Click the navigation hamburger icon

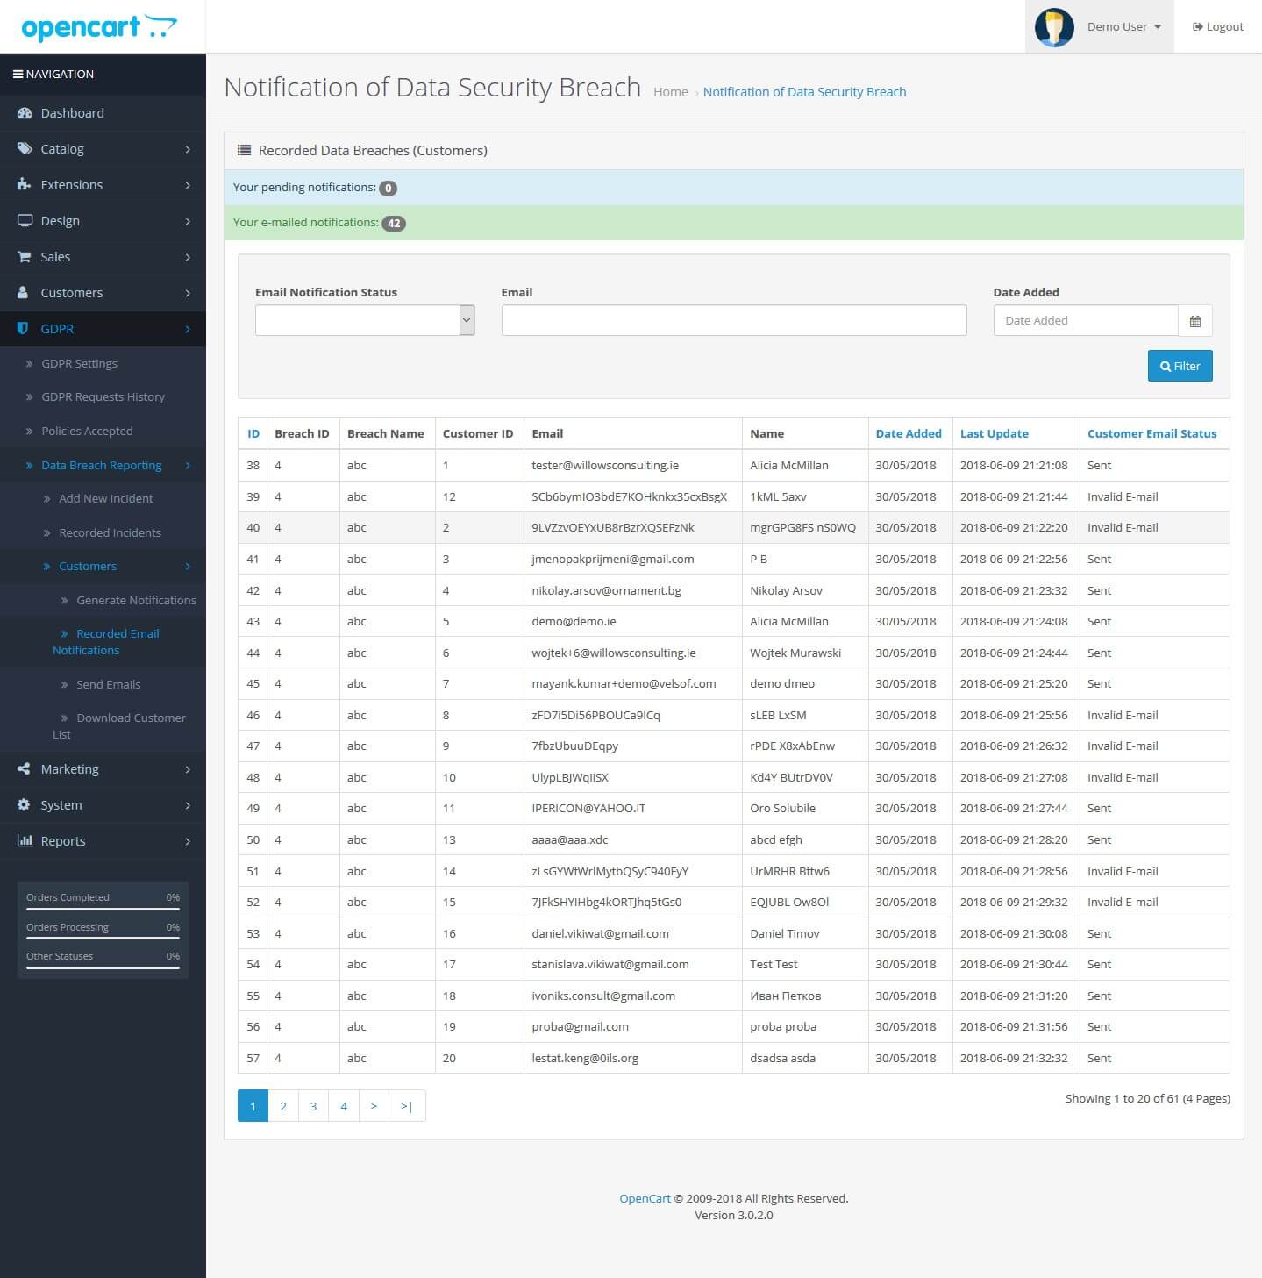pos(18,75)
